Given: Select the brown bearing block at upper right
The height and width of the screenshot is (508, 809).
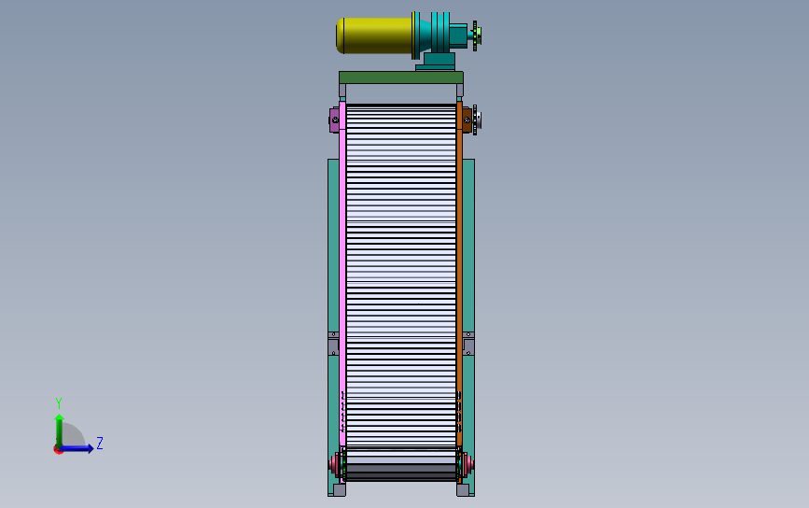Looking at the screenshot, I should [467, 120].
